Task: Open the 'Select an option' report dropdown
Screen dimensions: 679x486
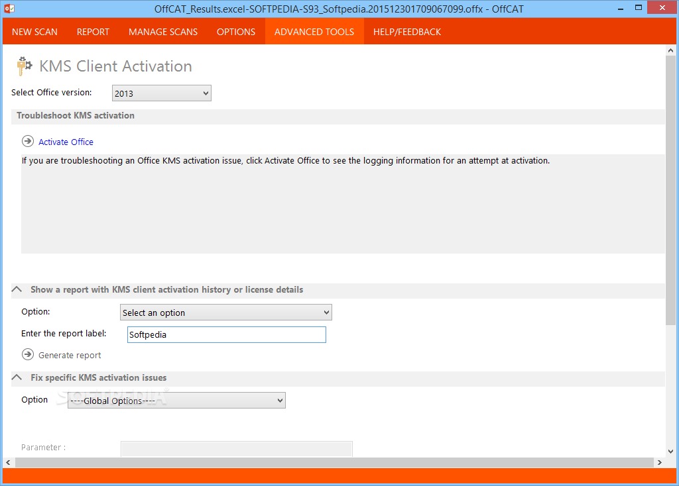Action: 226,312
